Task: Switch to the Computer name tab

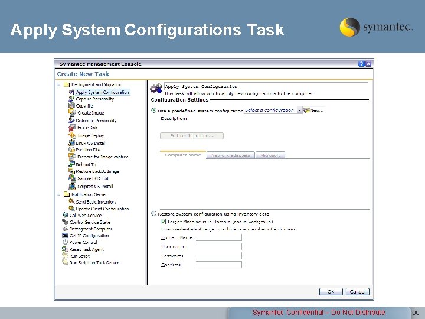Action: tap(183, 155)
